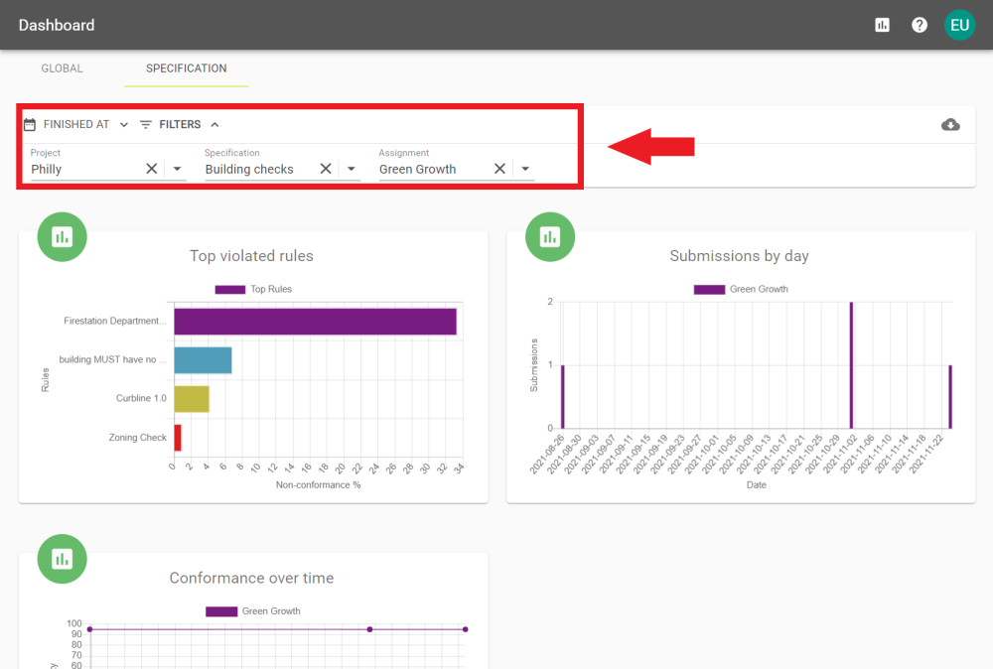Select the Specification tab
The image size is (993, 669).
click(x=186, y=68)
